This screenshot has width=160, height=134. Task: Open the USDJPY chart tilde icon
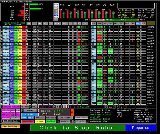(2, 103)
